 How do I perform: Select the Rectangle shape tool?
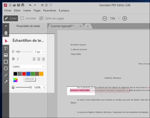click(6, 62)
